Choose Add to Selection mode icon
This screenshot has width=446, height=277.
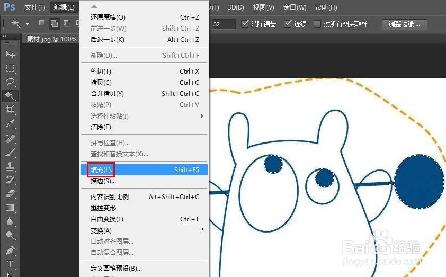(x=54, y=24)
